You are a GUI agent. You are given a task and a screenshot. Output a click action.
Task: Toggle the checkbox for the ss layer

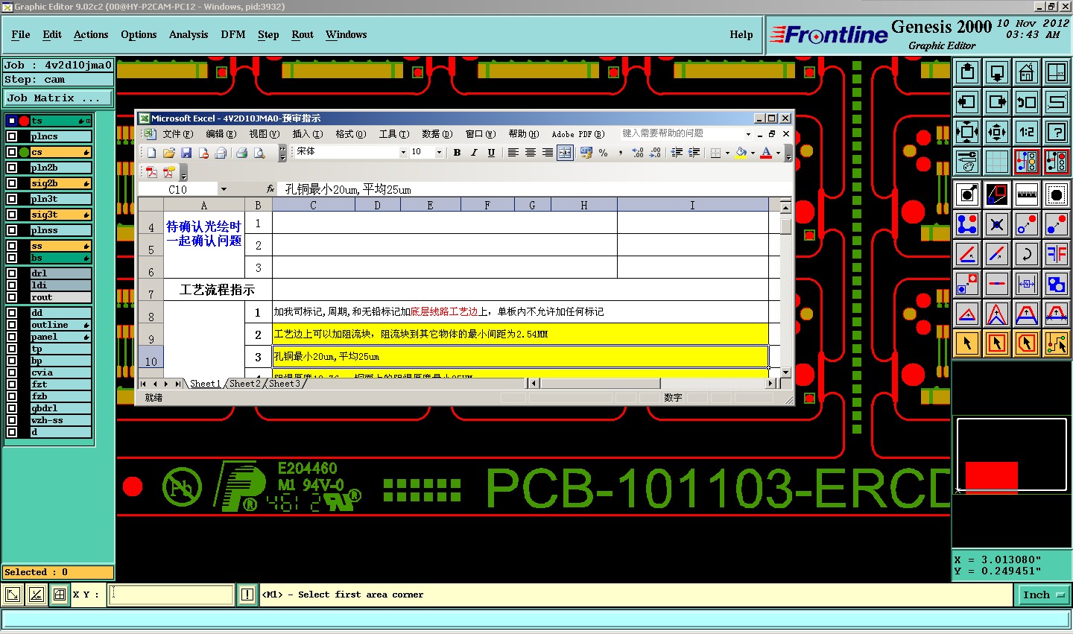pyautogui.click(x=12, y=246)
